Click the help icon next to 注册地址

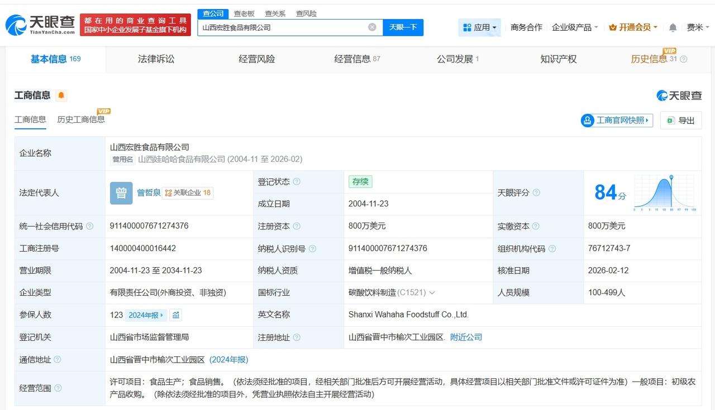(x=297, y=337)
